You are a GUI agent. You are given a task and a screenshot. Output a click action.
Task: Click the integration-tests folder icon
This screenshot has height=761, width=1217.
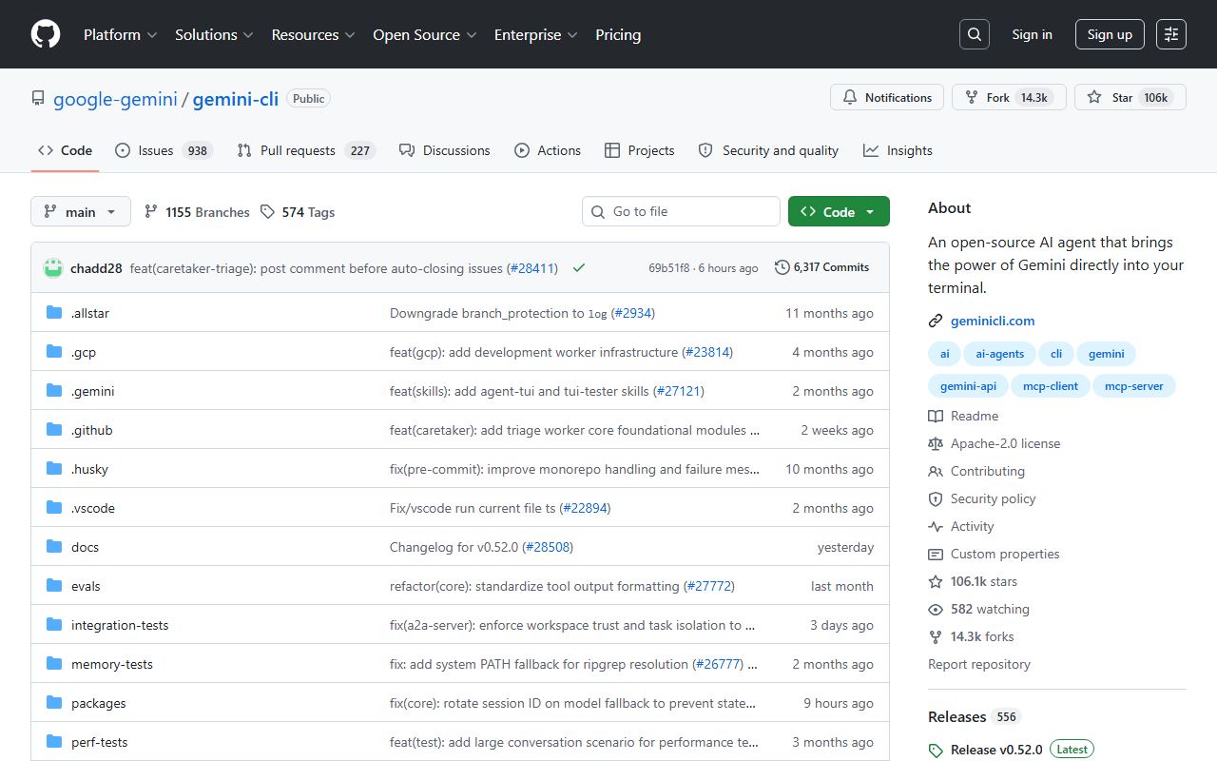coord(54,625)
